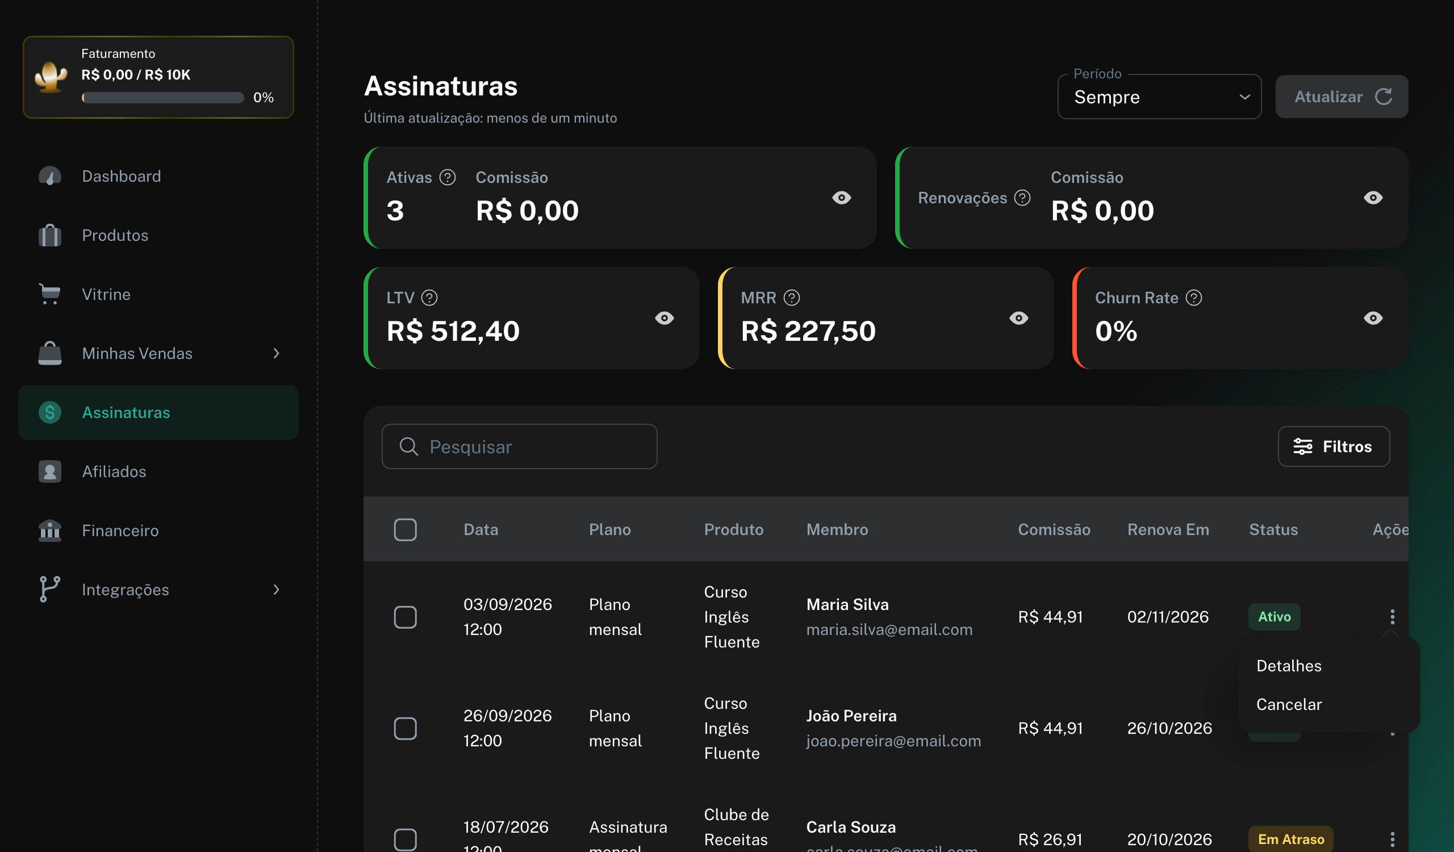The width and height of the screenshot is (1454, 852).
Task: Click the help icon beside MRR
Action: (792, 298)
